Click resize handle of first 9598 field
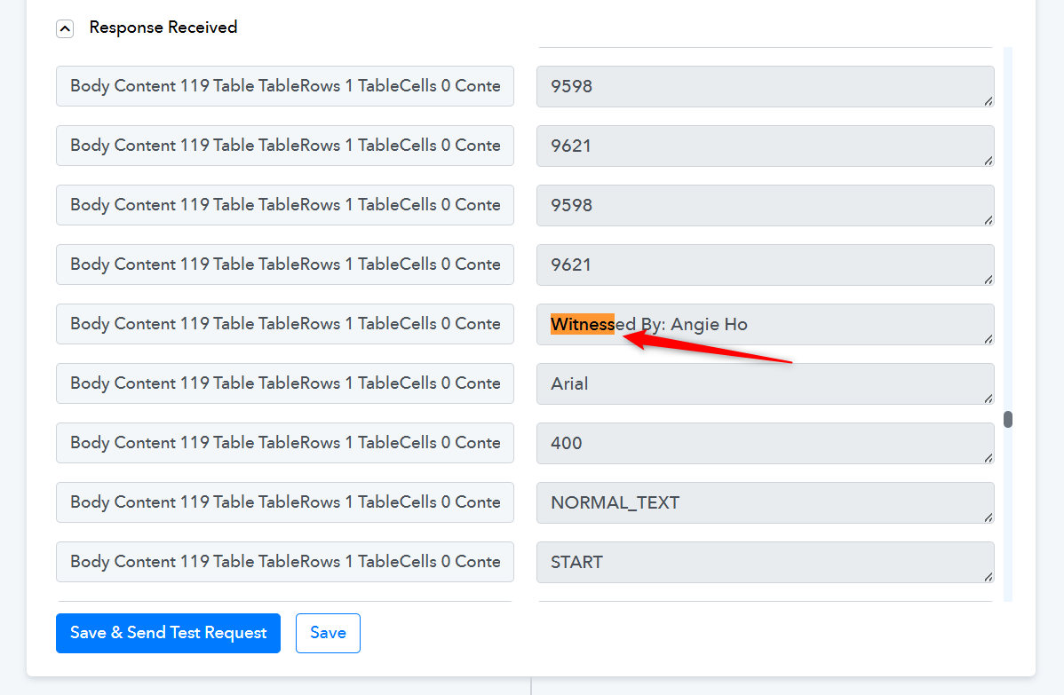1064x695 pixels. click(x=989, y=101)
